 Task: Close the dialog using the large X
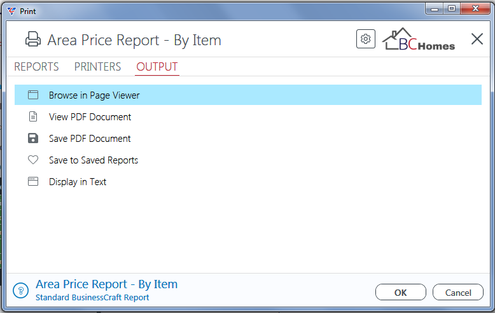click(x=477, y=39)
